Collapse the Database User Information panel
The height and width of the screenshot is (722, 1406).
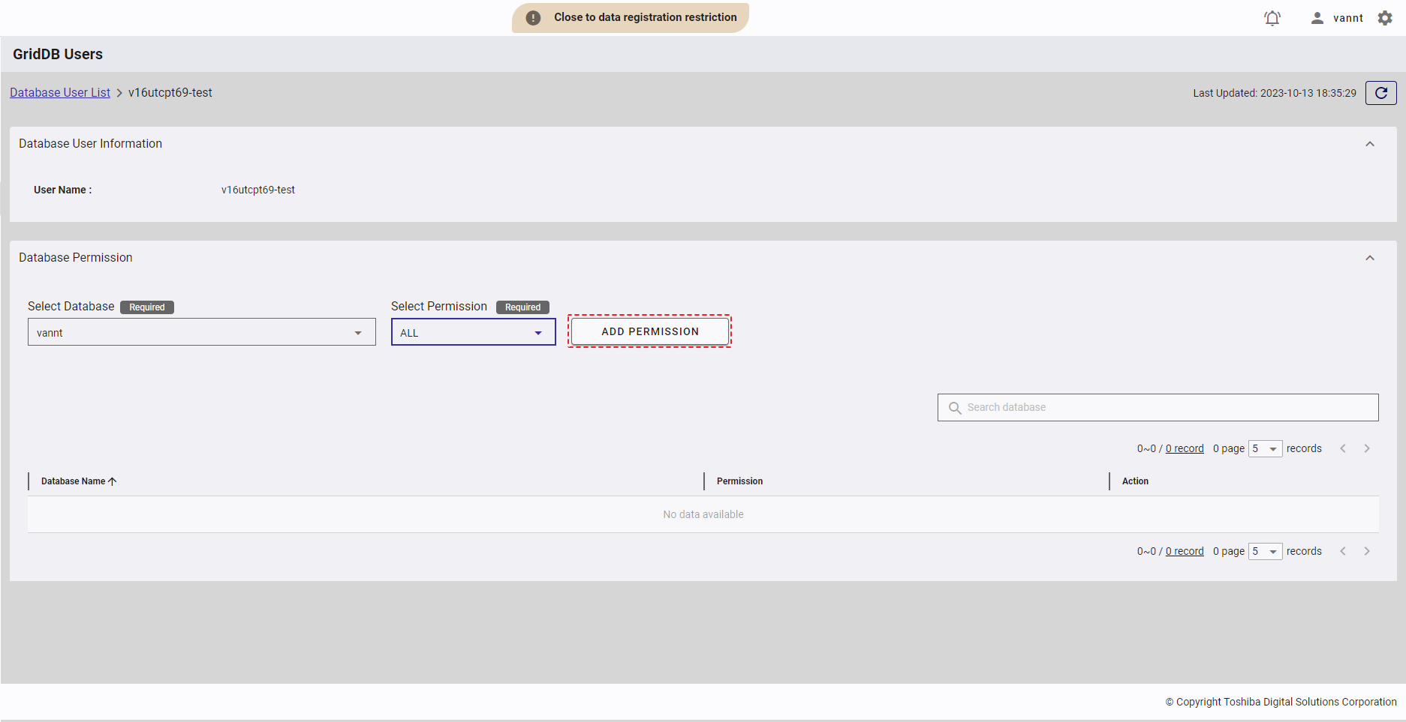point(1369,144)
